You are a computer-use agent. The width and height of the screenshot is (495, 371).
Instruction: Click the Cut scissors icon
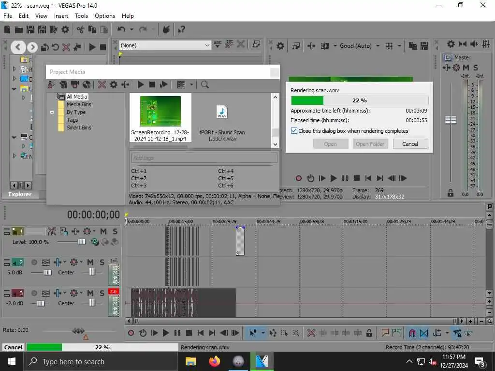click(x=81, y=29)
